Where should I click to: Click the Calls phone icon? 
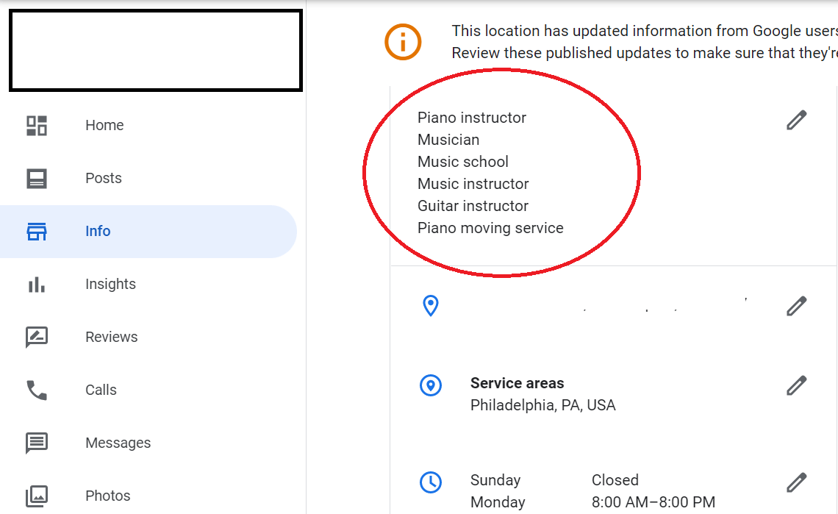(37, 390)
